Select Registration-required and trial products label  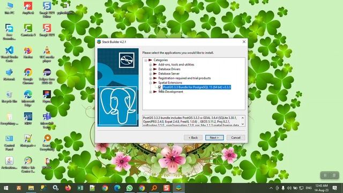click(184, 78)
